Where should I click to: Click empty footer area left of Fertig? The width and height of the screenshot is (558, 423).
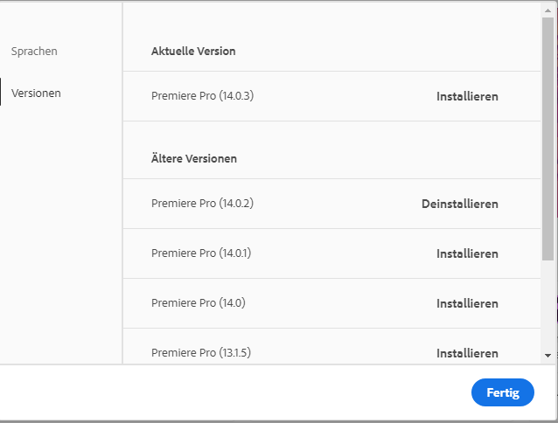236,392
